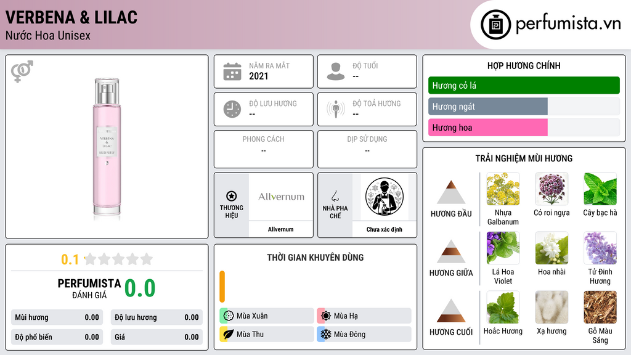This screenshot has width=631, height=355.
Task: Click the Mùi hương 0.00 score row
Action: pos(57,317)
